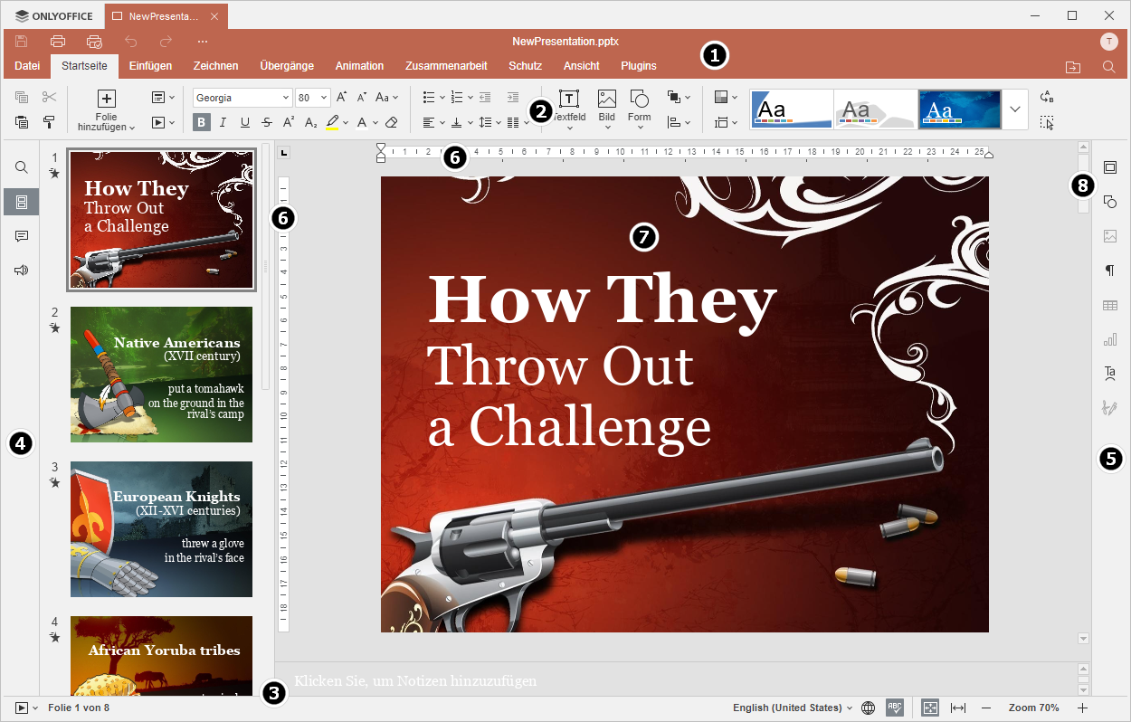Switch to the Einfügen tab
The height and width of the screenshot is (722, 1131).
pyautogui.click(x=150, y=66)
